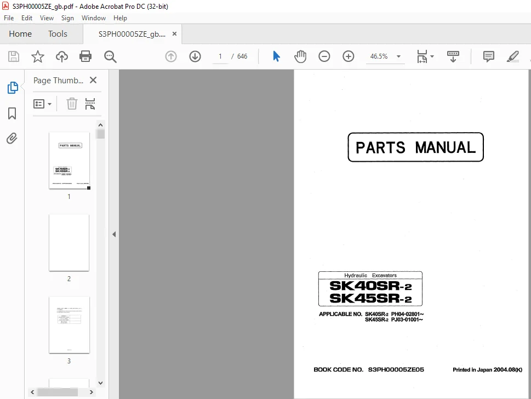The height and width of the screenshot is (399, 531).
Task: Close the S3PH00005ZE_gb document tab
Action: tap(174, 34)
